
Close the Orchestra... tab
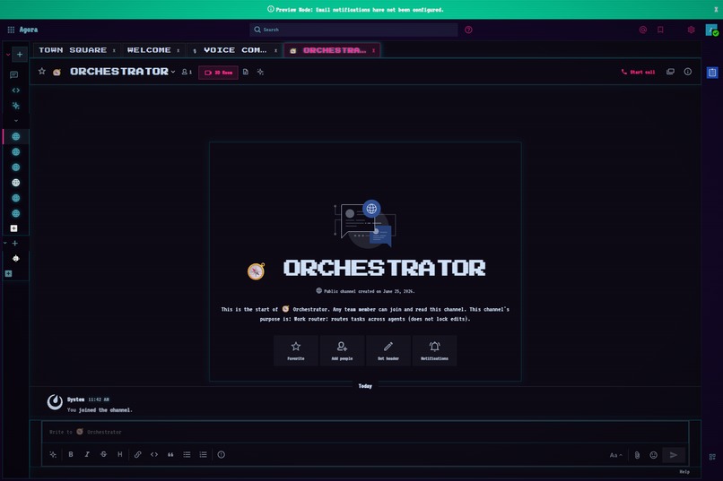coord(373,51)
